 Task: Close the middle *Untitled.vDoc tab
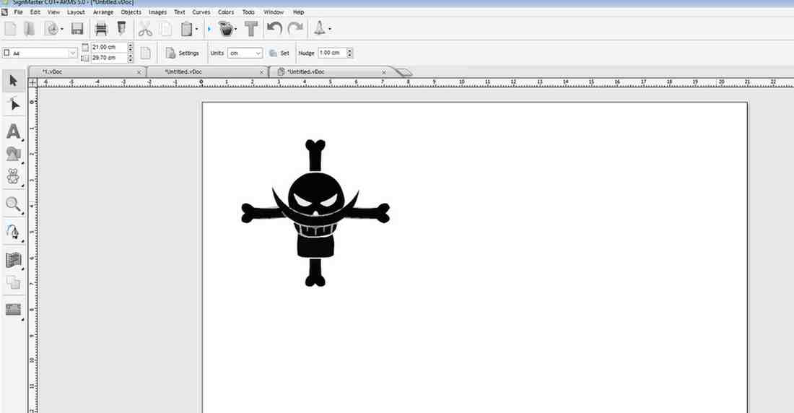pos(261,72)
